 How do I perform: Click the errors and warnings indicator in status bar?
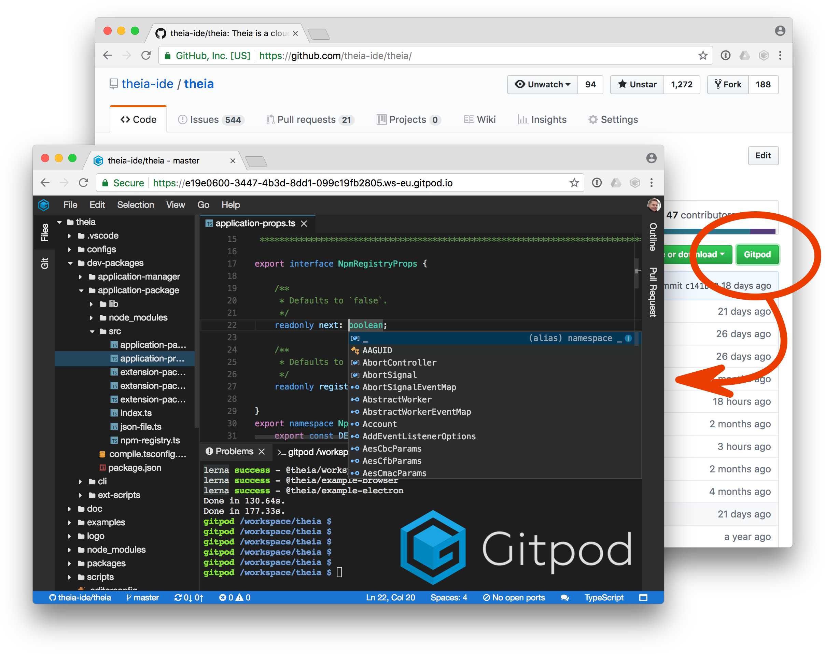pyautogui.click(x=234, y=597)
